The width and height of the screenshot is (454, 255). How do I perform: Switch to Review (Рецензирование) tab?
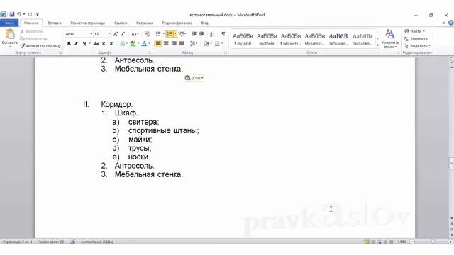click(177, 23)
